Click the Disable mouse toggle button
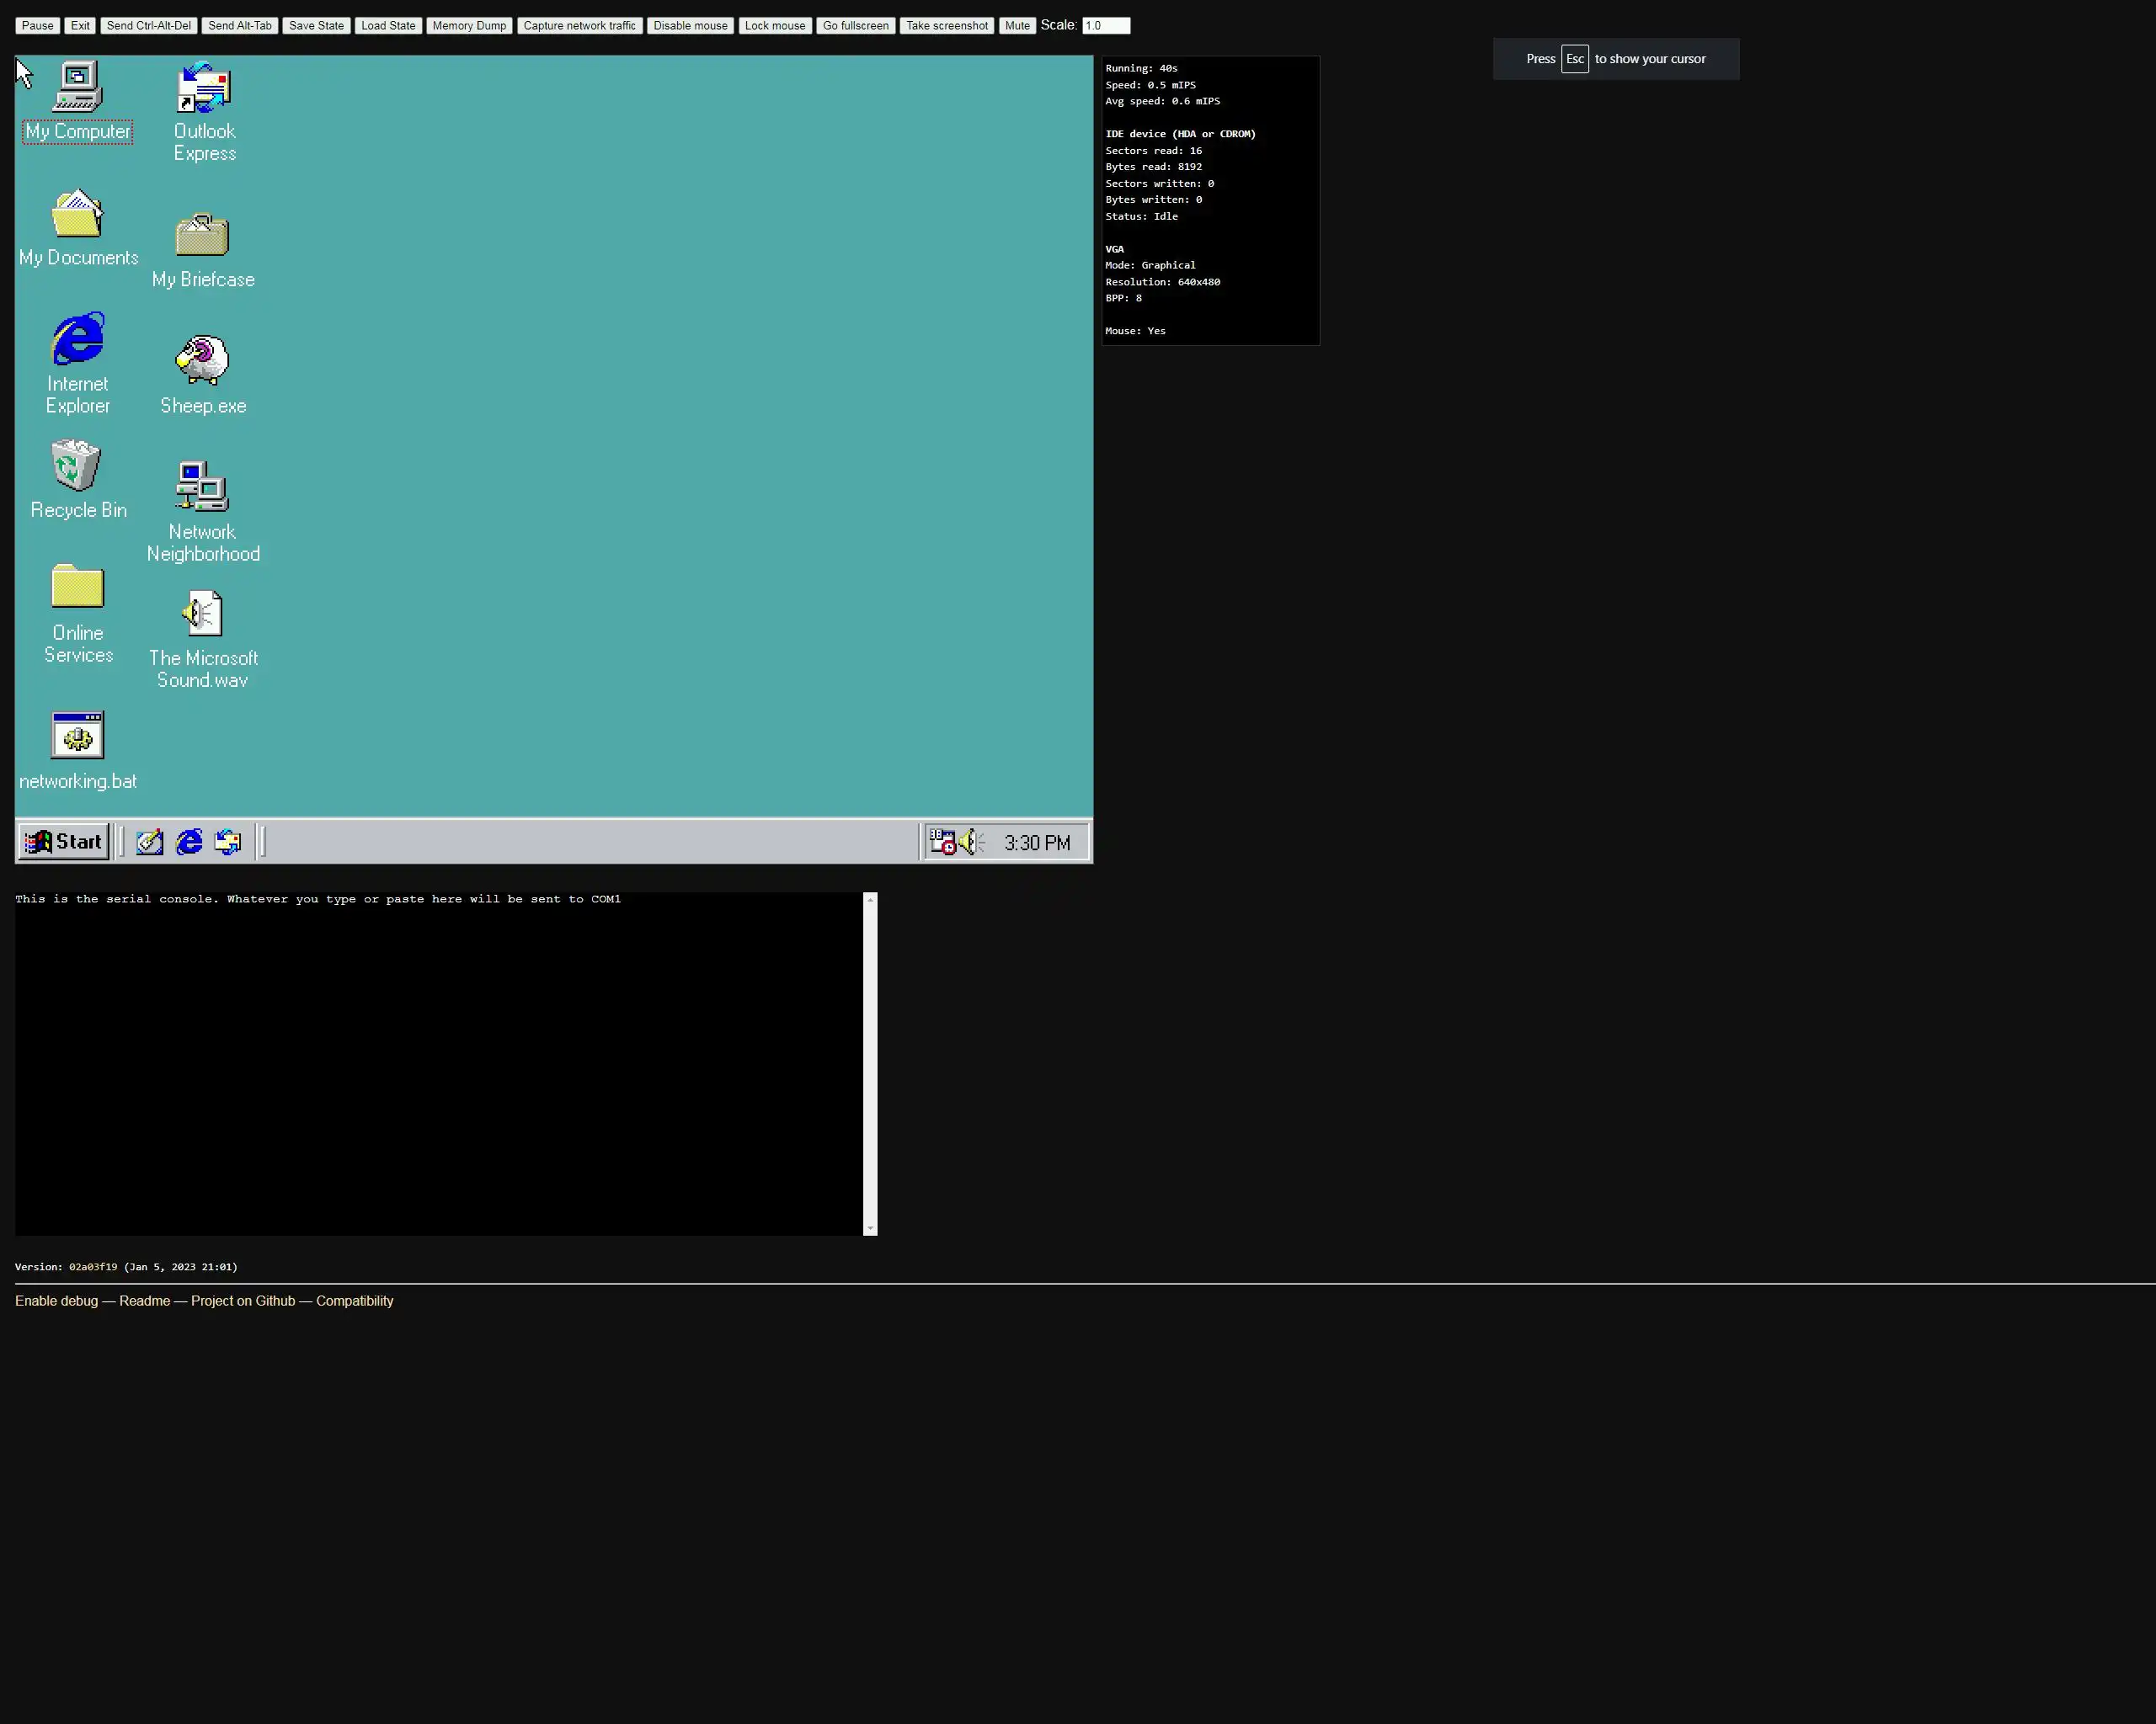 pyautogui.click(x=690, y=26)
